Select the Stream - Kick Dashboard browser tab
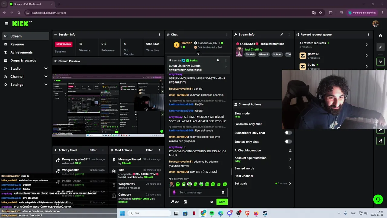Image resolution: width=387 pixels, height=218 pixels. [x=31, y=4]
